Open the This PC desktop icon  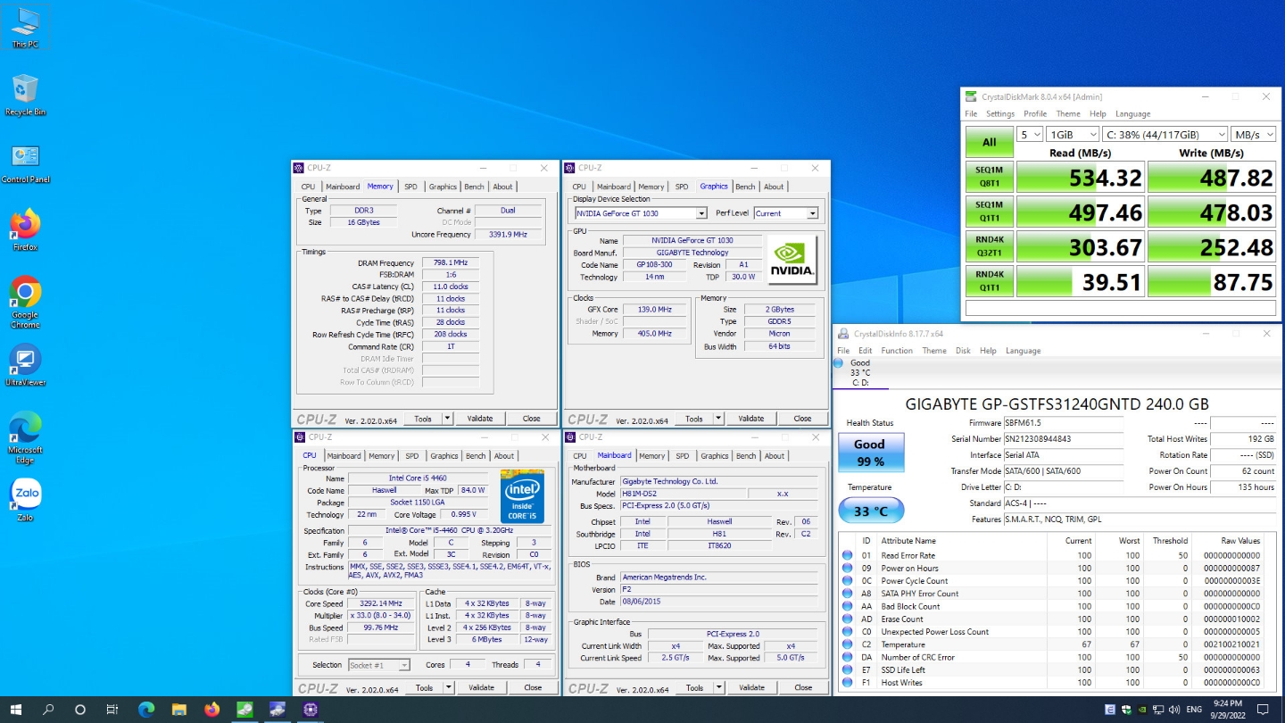[25, 27]
